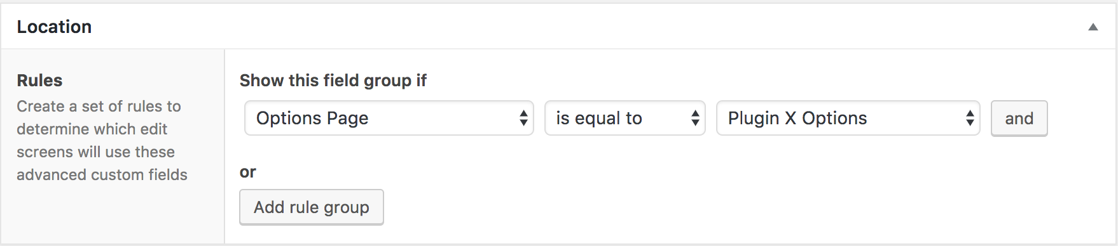Click the up-down arrows on Options Page select

(x=523, y=118)
